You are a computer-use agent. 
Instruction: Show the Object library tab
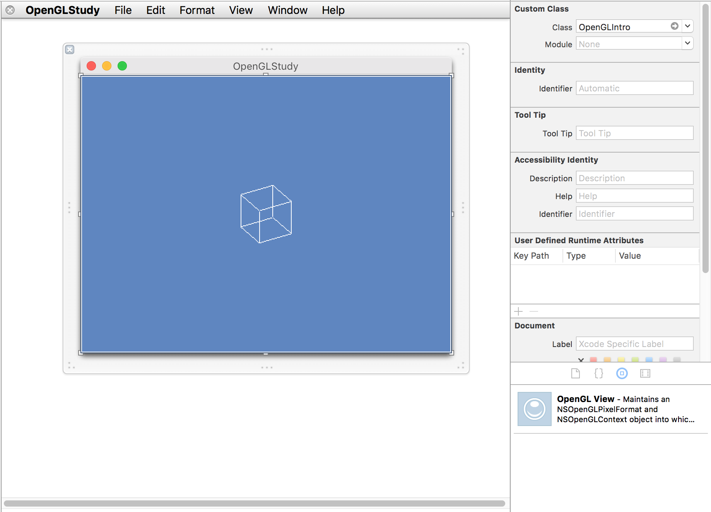pos(622,373)
